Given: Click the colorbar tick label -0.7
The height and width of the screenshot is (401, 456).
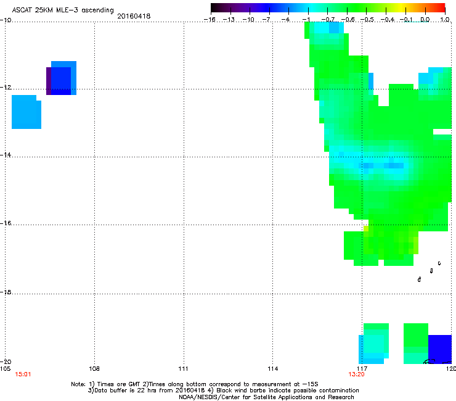Looking at the screenshot, I should pos(328,20).
